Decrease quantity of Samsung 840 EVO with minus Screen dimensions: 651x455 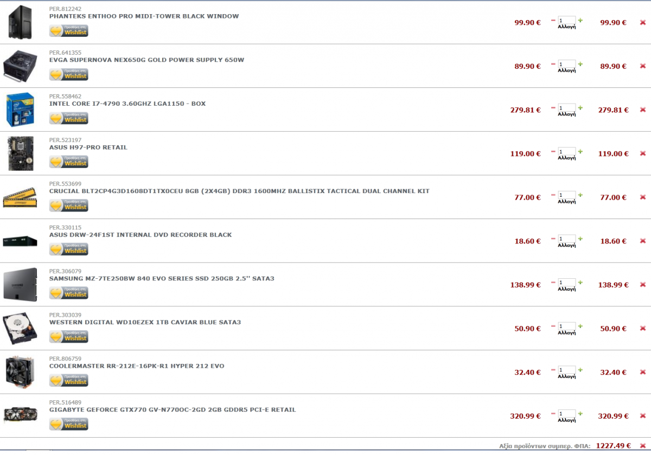click(x=553, y=283)
